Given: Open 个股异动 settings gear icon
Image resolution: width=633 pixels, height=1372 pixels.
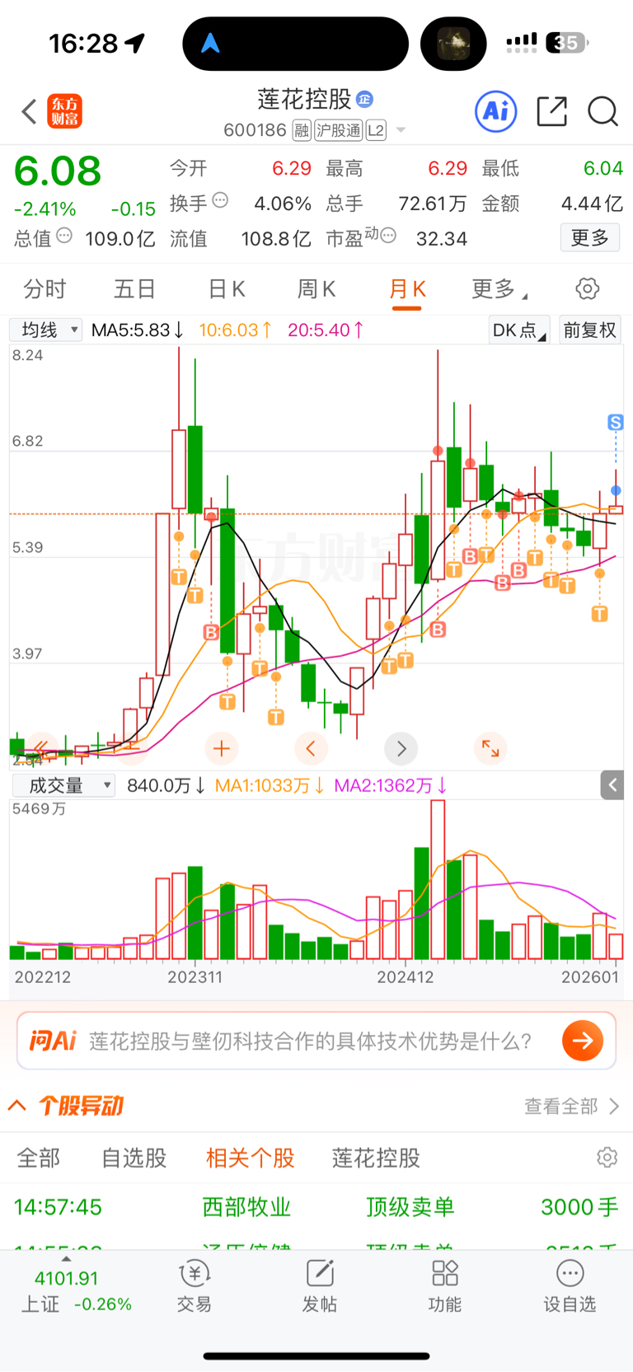Looking at the screenshot, I should pyautogui.click(x=607, y=1158).
